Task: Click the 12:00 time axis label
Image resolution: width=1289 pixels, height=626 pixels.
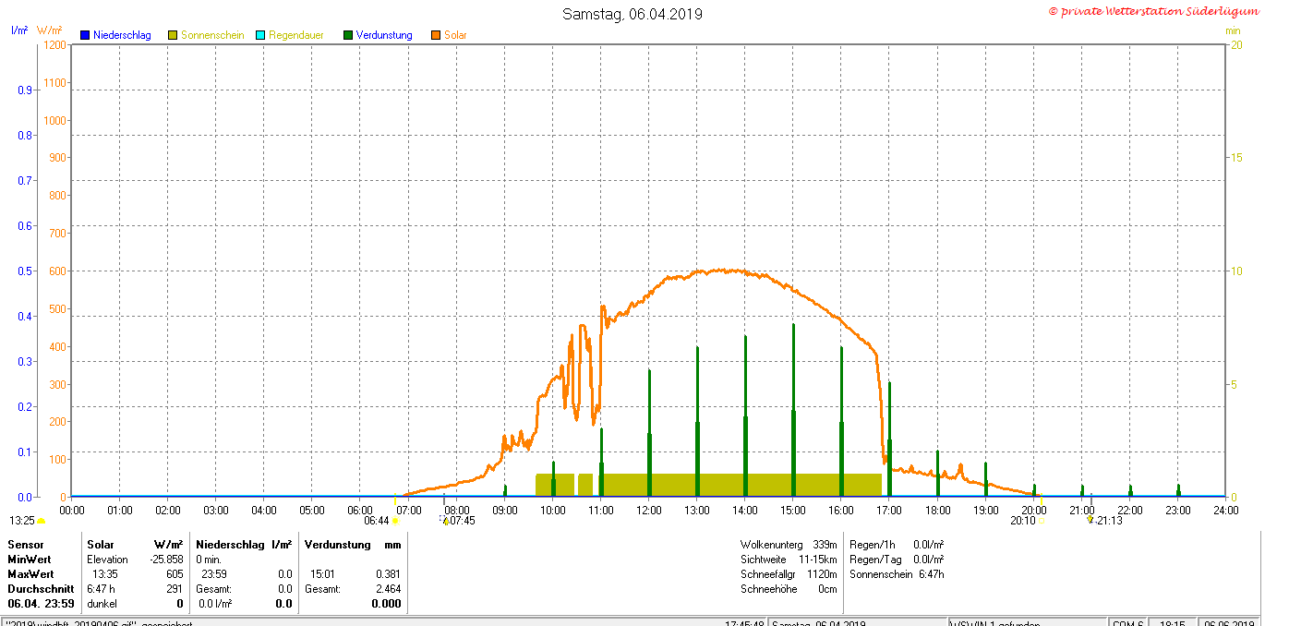Action: tap(649, 510)
